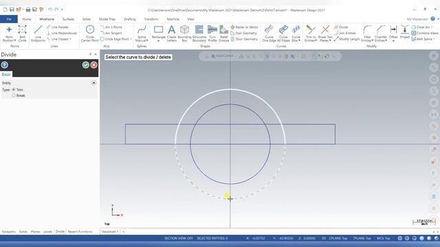Select the Relief Groove tool
This screenshot has height=247, width=440.
tap(223, 34)
